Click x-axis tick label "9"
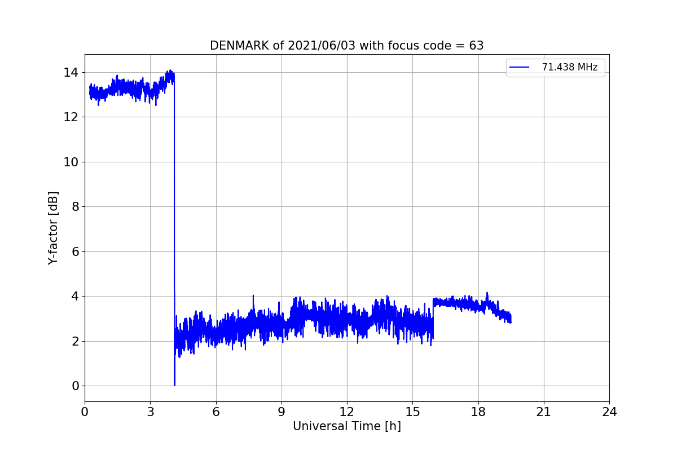677x451 pixels. click(x=282, y=412)
